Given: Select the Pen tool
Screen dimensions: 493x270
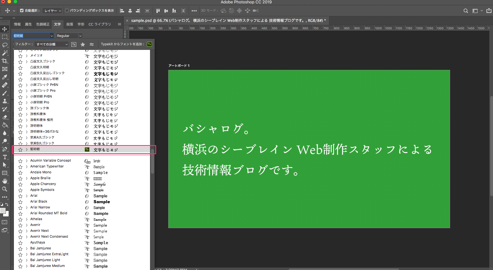Looking at the screenshot, I should [5, 149].
